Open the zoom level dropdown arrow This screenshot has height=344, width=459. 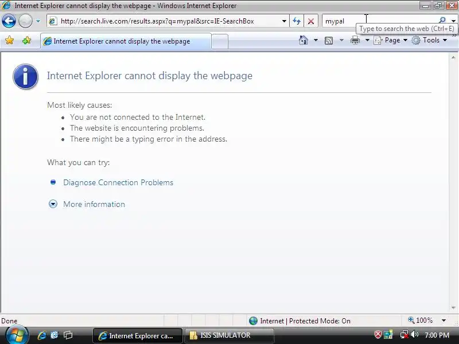(444, 320)
